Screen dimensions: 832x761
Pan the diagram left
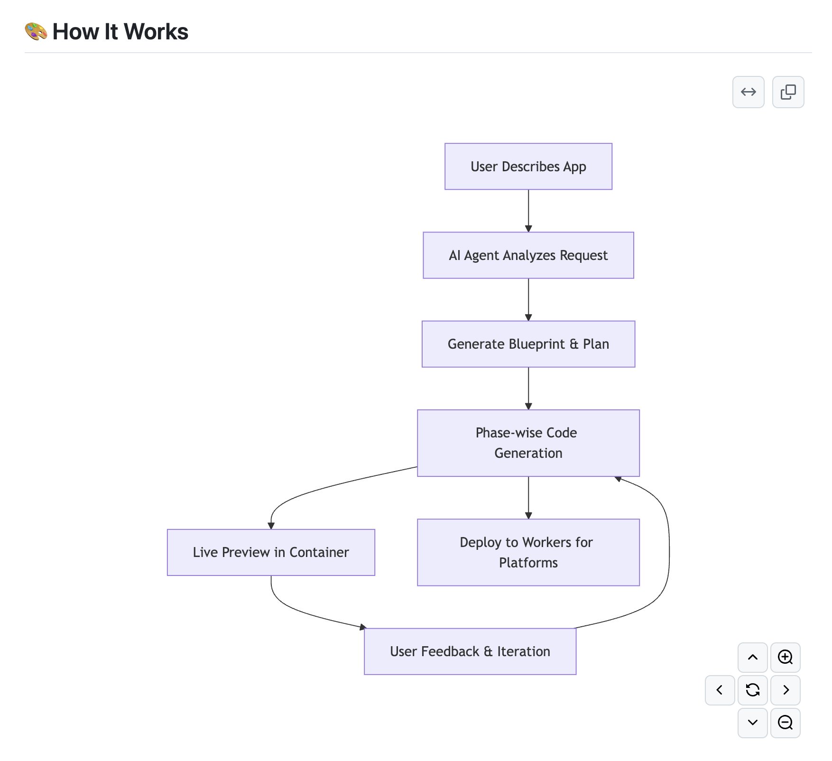(720, 690)
